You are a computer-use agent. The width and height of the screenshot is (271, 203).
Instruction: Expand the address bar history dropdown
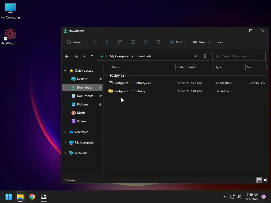click(196, 56)
